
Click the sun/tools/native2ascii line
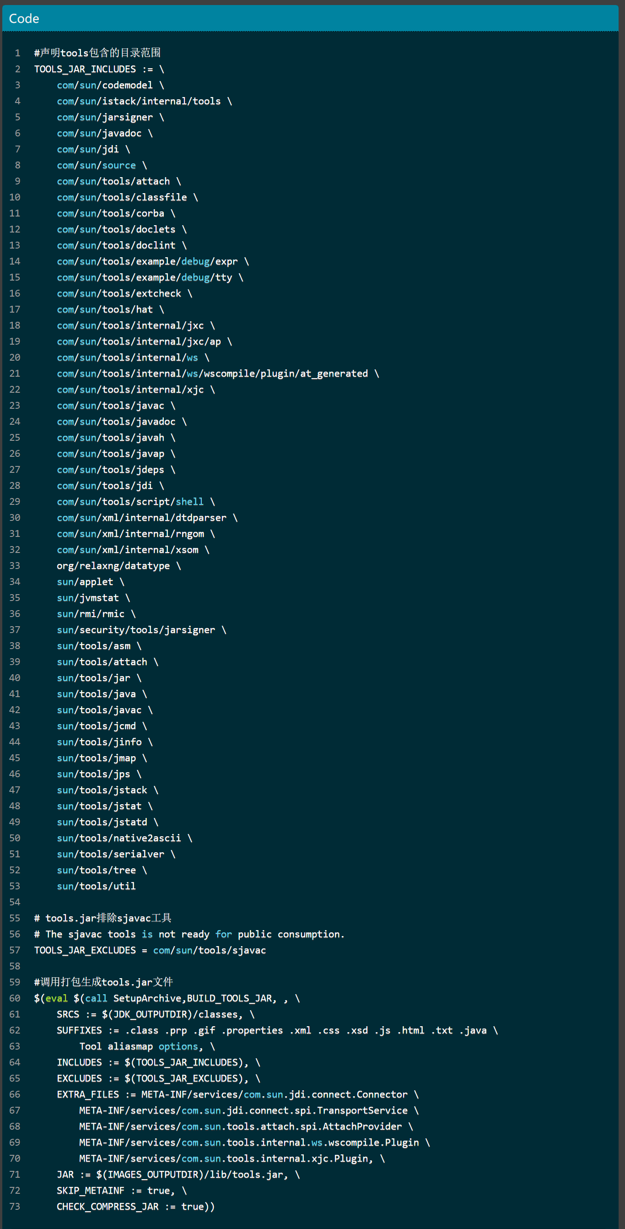(125, 838)
